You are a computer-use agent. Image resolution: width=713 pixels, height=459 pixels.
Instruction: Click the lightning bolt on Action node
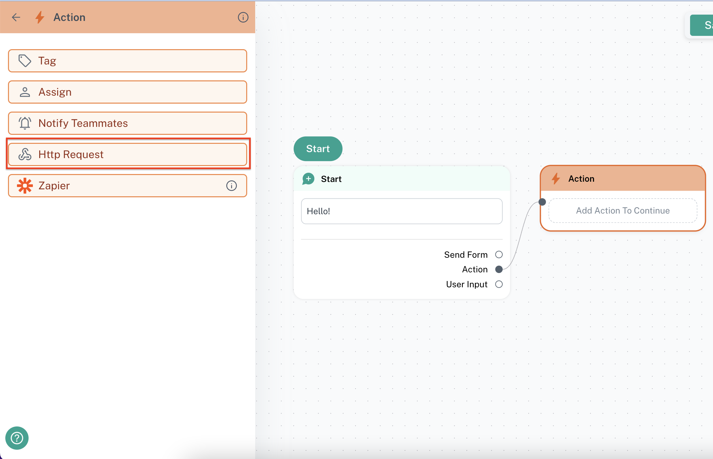pos(556,179)
